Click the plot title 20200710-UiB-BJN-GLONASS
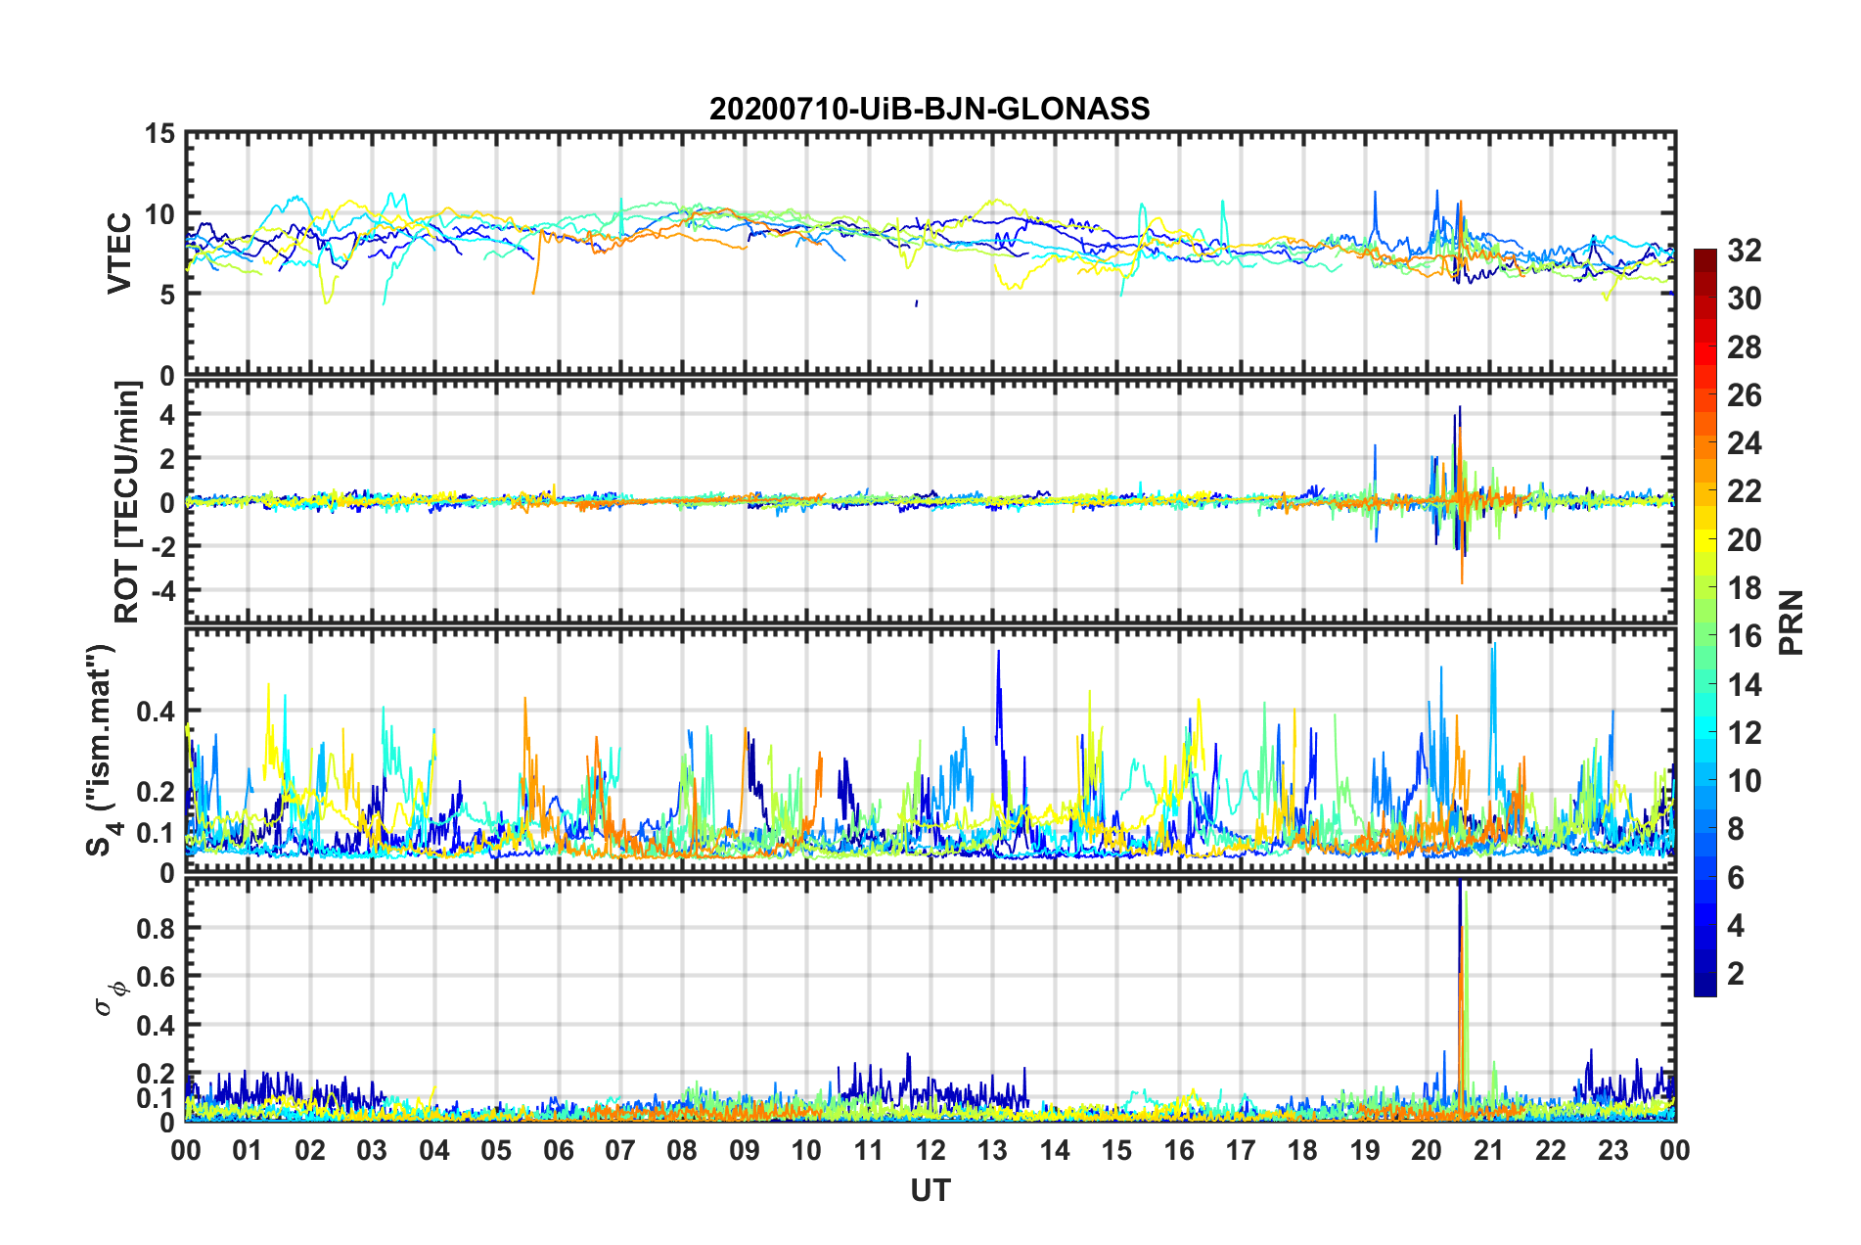The width and height of the screenshot is (1861, 1245). pos(930,109)
